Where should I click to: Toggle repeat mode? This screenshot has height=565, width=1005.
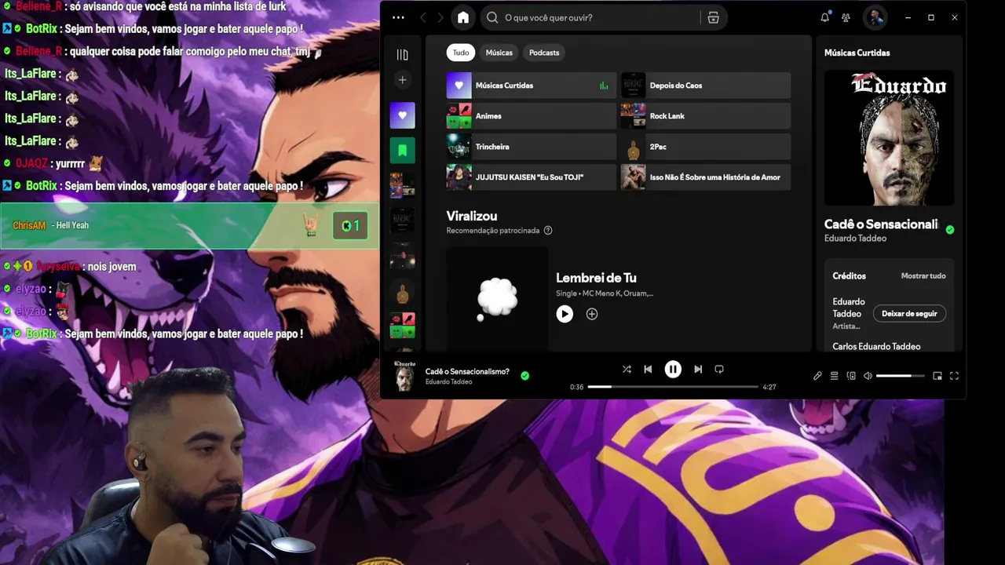[x=719, y=370]
